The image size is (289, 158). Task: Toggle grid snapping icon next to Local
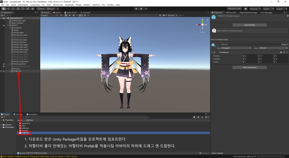tap(58, 9)
